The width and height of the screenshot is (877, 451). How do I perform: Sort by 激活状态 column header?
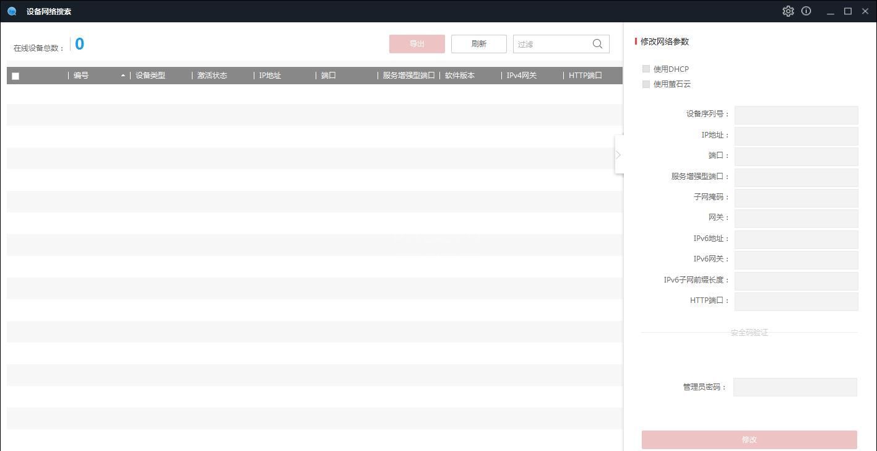pos(212,76)
